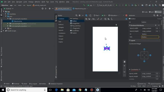Click the Infer Constraints magic wand icon

(x=101, y=19)
